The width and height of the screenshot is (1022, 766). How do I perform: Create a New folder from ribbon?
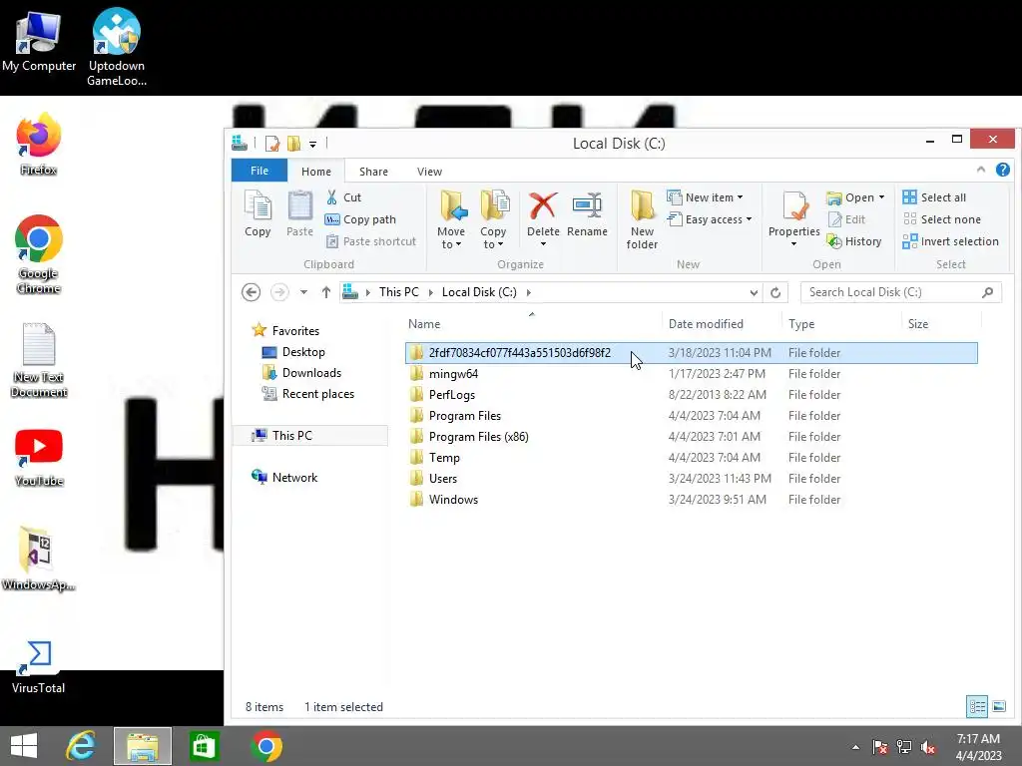click(x=642, y=219)
